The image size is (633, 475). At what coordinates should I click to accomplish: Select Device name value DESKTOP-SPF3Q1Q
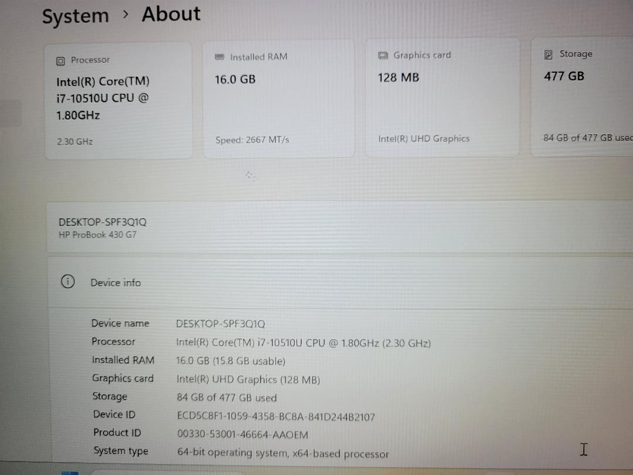[220, 324]
